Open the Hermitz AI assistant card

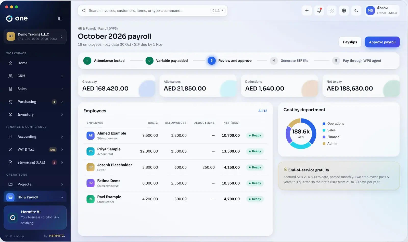(x=35, y=217)
